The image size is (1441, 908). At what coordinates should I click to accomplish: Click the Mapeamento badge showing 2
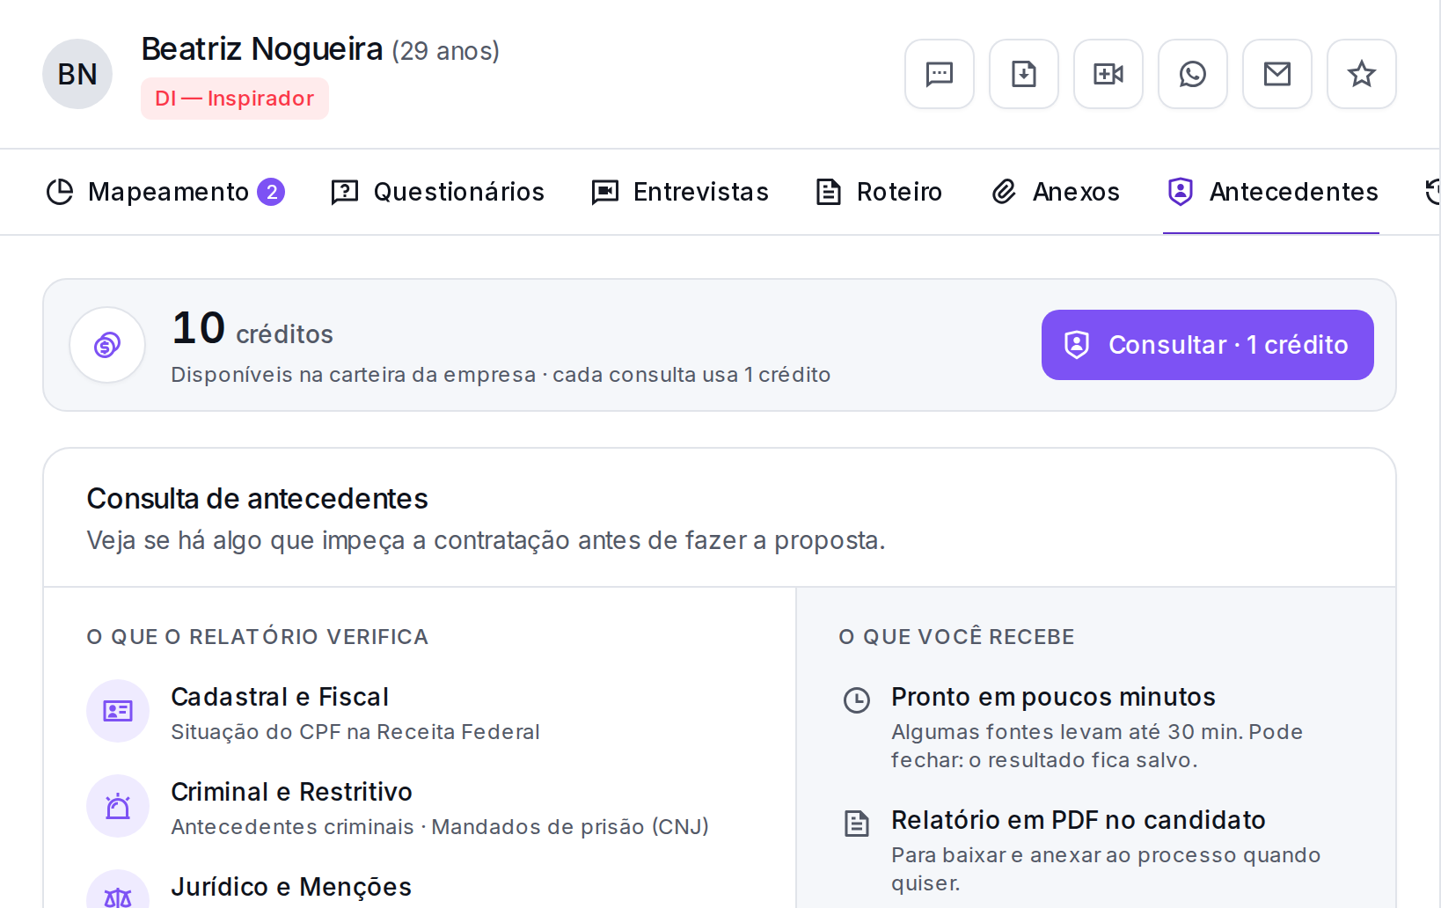[x=271, y=192]
